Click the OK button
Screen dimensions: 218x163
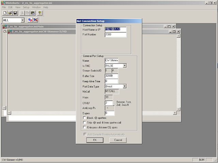pyautogui.click(x=95, y=140)
